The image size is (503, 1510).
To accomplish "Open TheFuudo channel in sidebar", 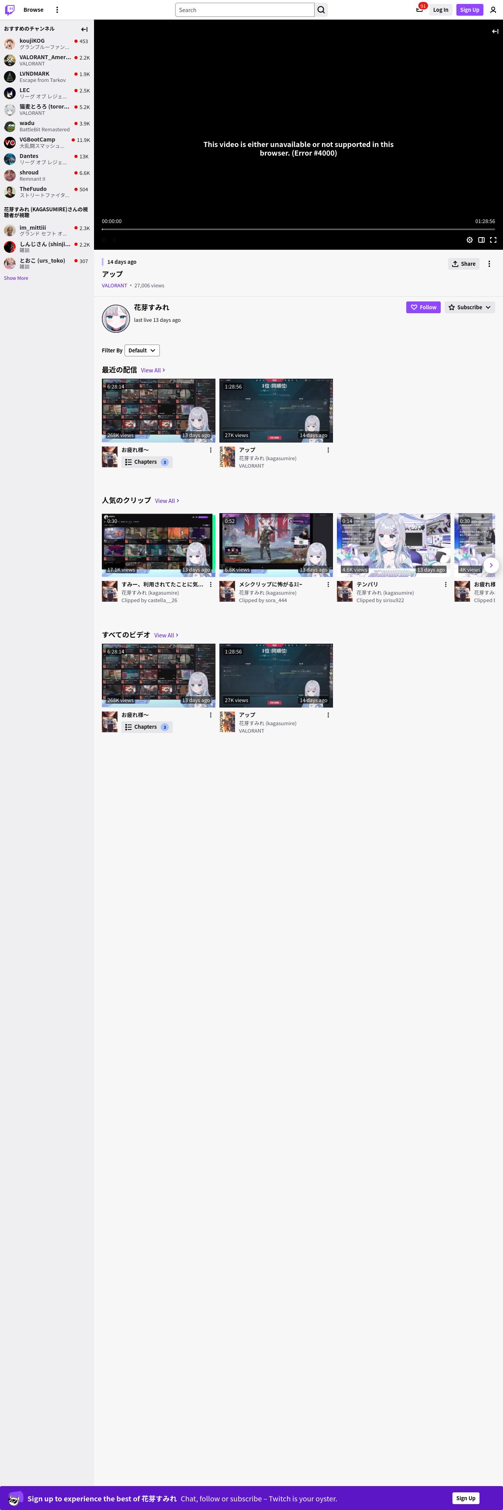I will click(x=47, y=192).
